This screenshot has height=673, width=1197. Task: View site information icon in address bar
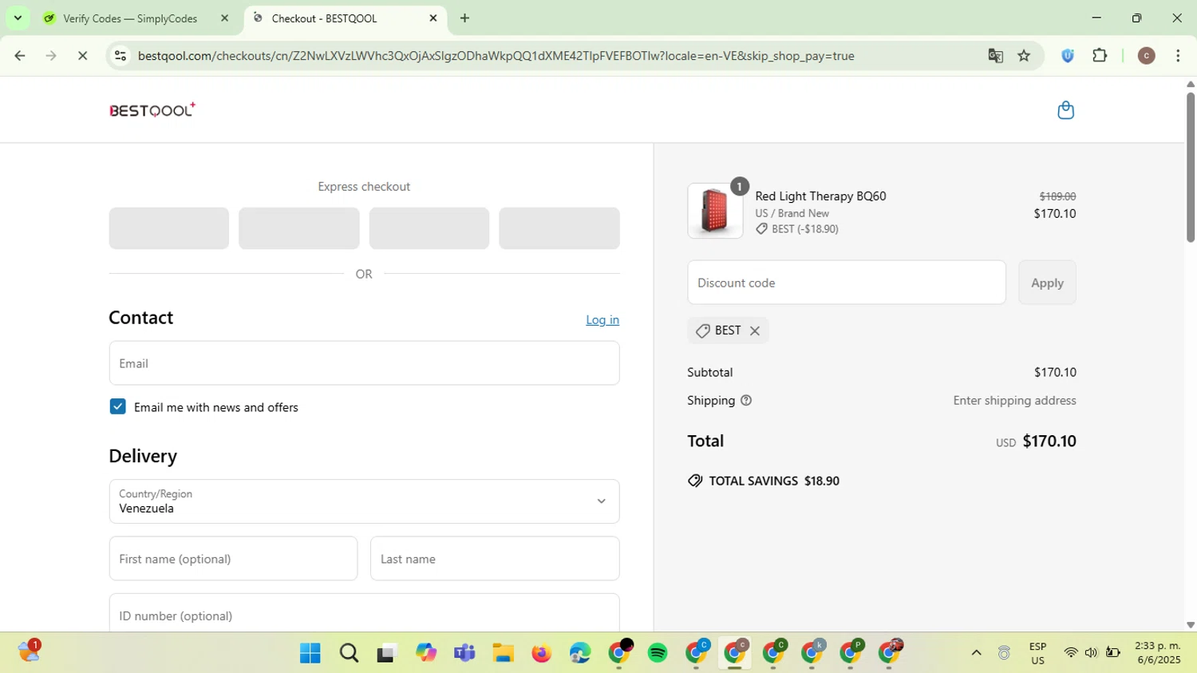click(x=120, y=56)
